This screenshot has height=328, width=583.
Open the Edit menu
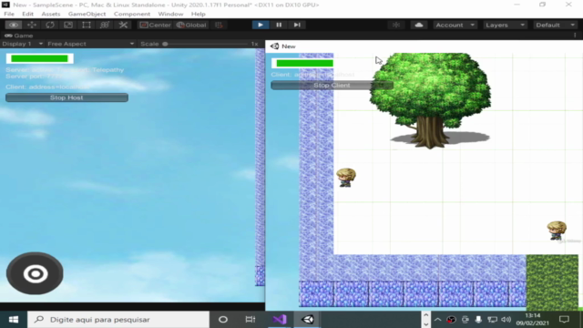pos(27,14)
